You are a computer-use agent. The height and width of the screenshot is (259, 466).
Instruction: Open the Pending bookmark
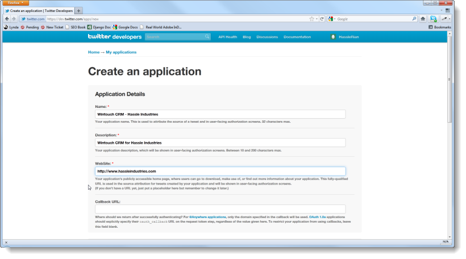click(x=30, y=27)
